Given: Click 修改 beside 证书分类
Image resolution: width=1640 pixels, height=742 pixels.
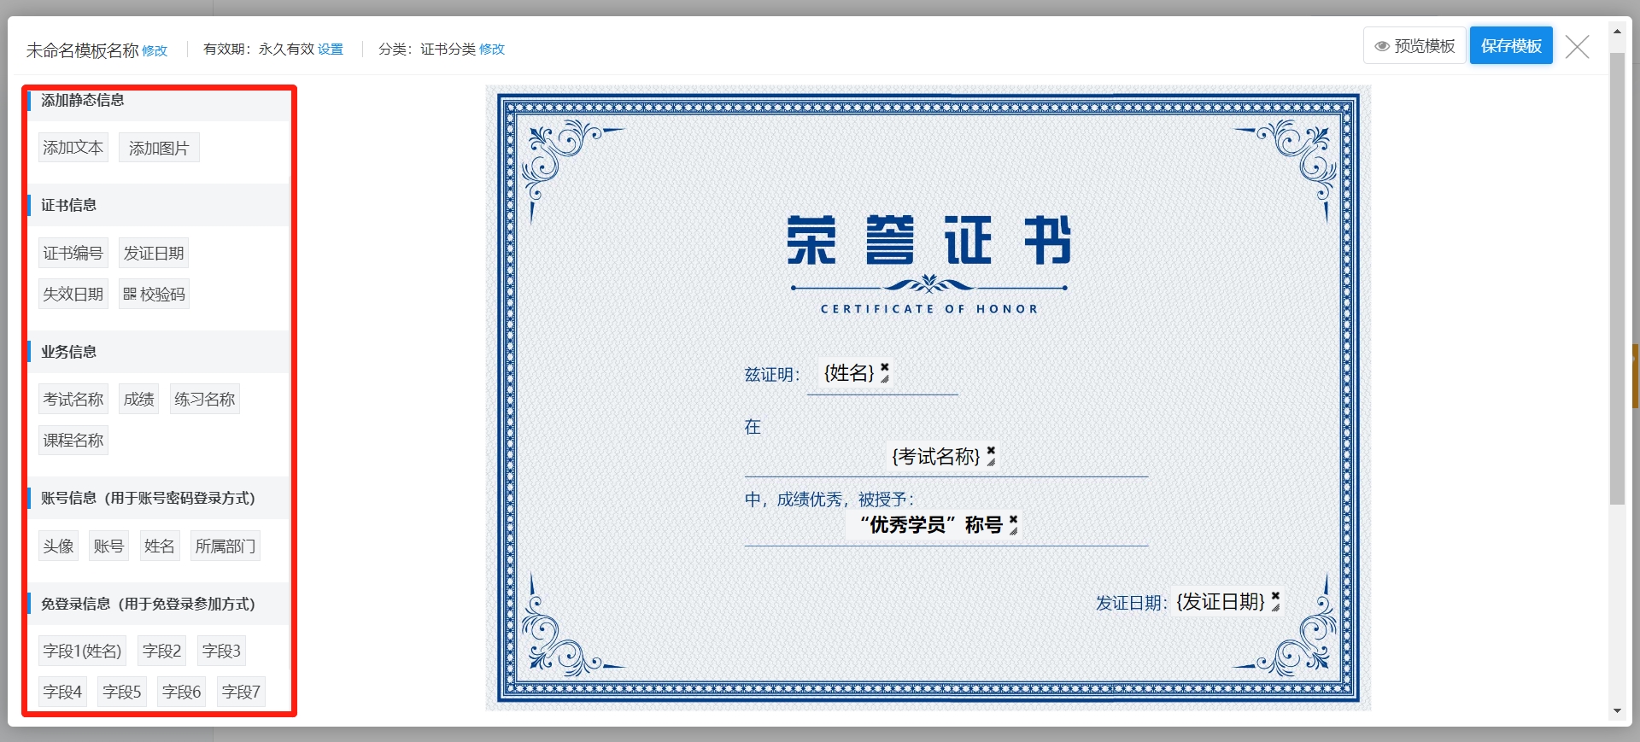Looking at the screenshot, I should (x=492, y=50).
